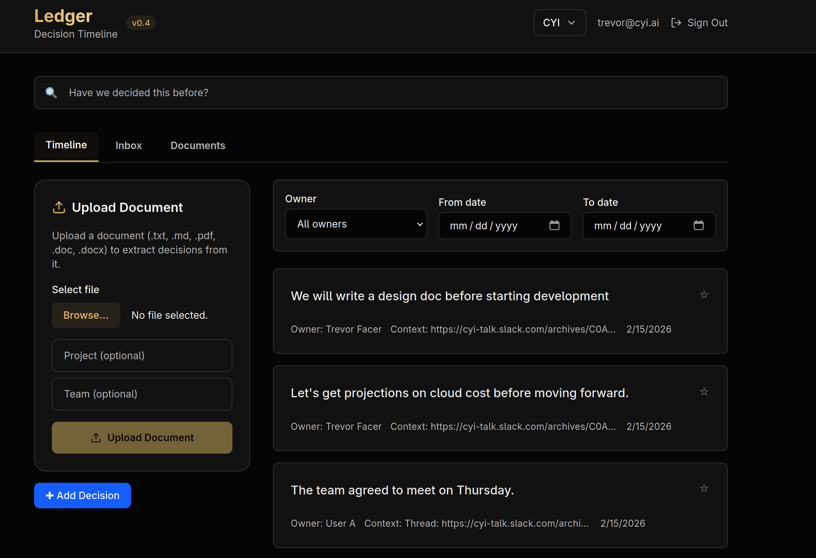Click the Project (optional) input field
The height and width of the screenshot is (558, 816).
coord(142,356)
